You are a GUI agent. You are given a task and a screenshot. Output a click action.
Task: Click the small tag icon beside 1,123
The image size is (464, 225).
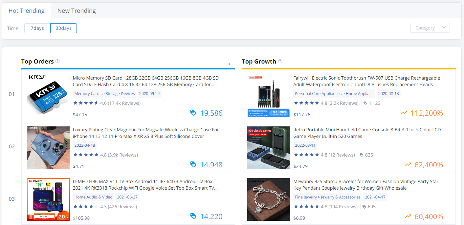[x=365, y=103]
